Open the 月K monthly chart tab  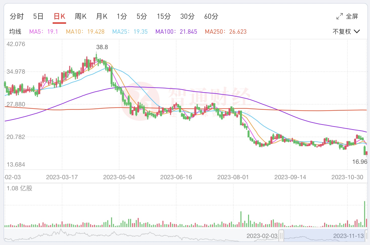[102, 16]
